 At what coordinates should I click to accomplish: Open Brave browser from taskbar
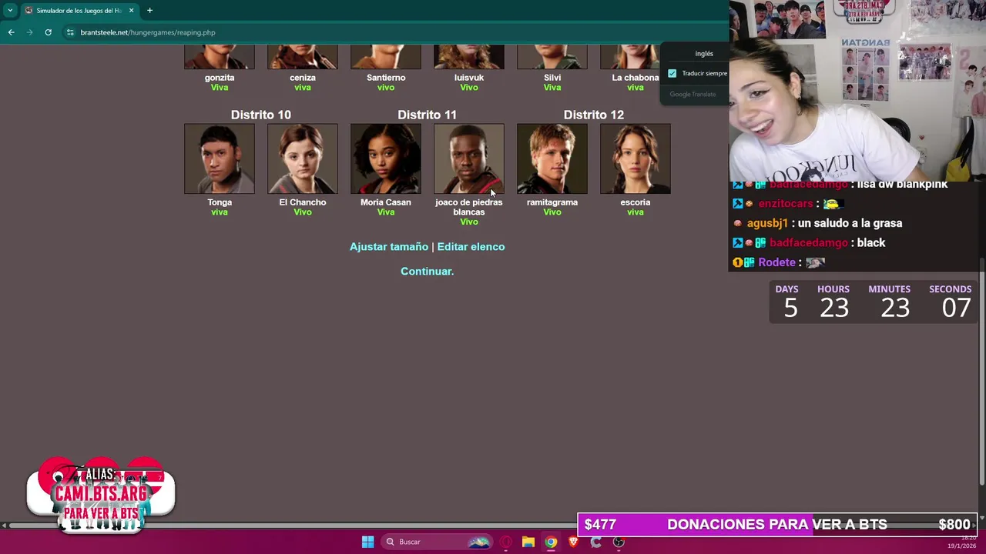point(573,542)
